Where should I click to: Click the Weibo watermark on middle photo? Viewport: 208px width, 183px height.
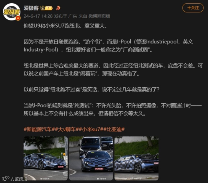(101, 179)
